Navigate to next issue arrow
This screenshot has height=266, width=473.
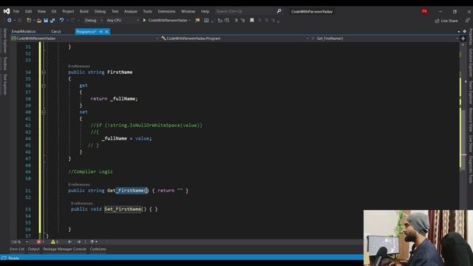coord(79,242)
